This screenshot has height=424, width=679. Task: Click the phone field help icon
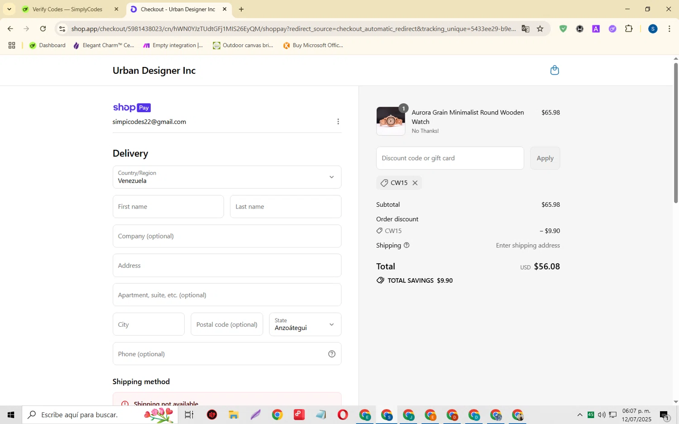click(332, 354)
